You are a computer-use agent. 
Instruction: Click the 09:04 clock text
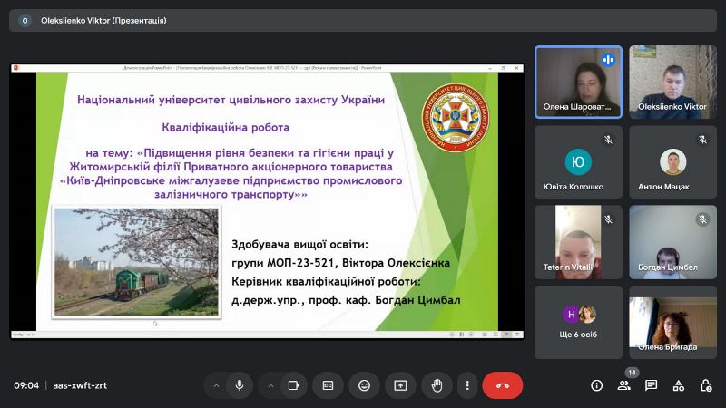(26, 385)
